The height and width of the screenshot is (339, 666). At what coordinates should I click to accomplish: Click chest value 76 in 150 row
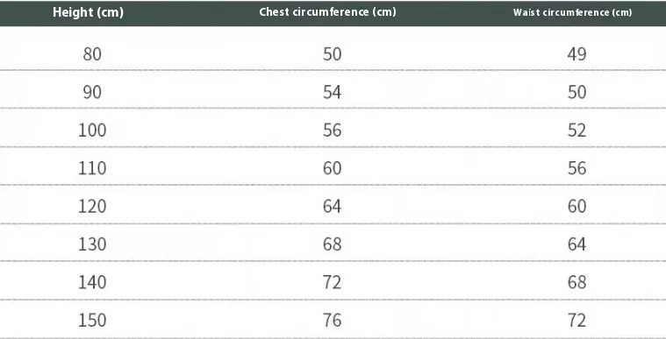(332, 320)
